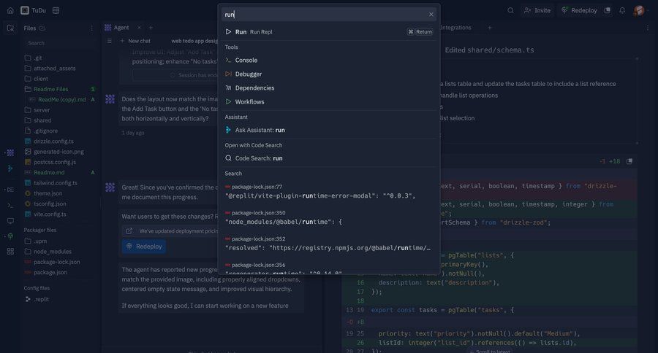The width and height of the screenshot is (658, 353).
Task: Open the search magnifier in top bar
Action: 510,10
